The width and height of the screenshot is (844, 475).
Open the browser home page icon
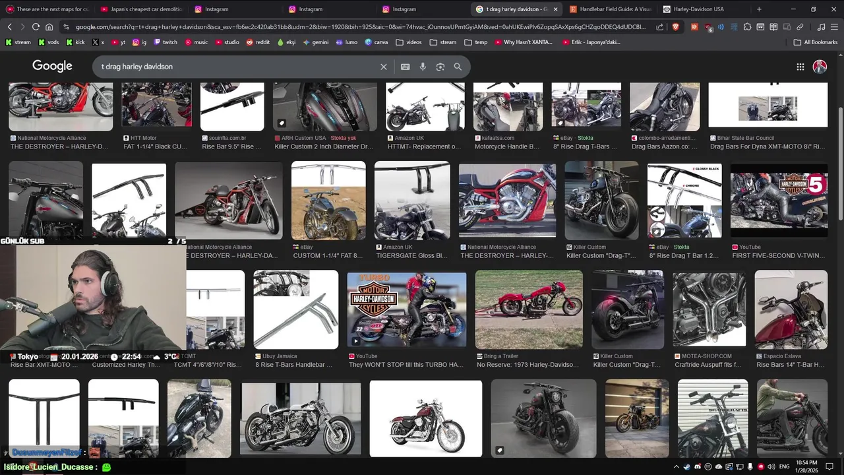(49, 27)
